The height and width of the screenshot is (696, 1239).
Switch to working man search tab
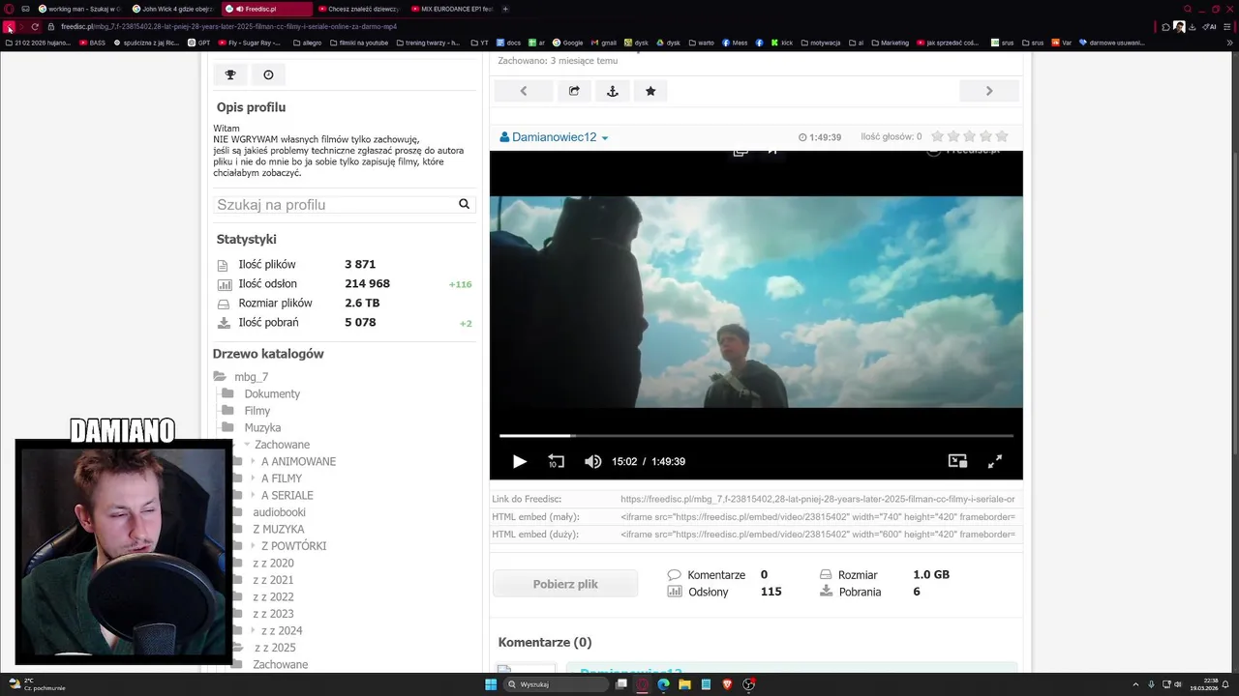point(79,9)
